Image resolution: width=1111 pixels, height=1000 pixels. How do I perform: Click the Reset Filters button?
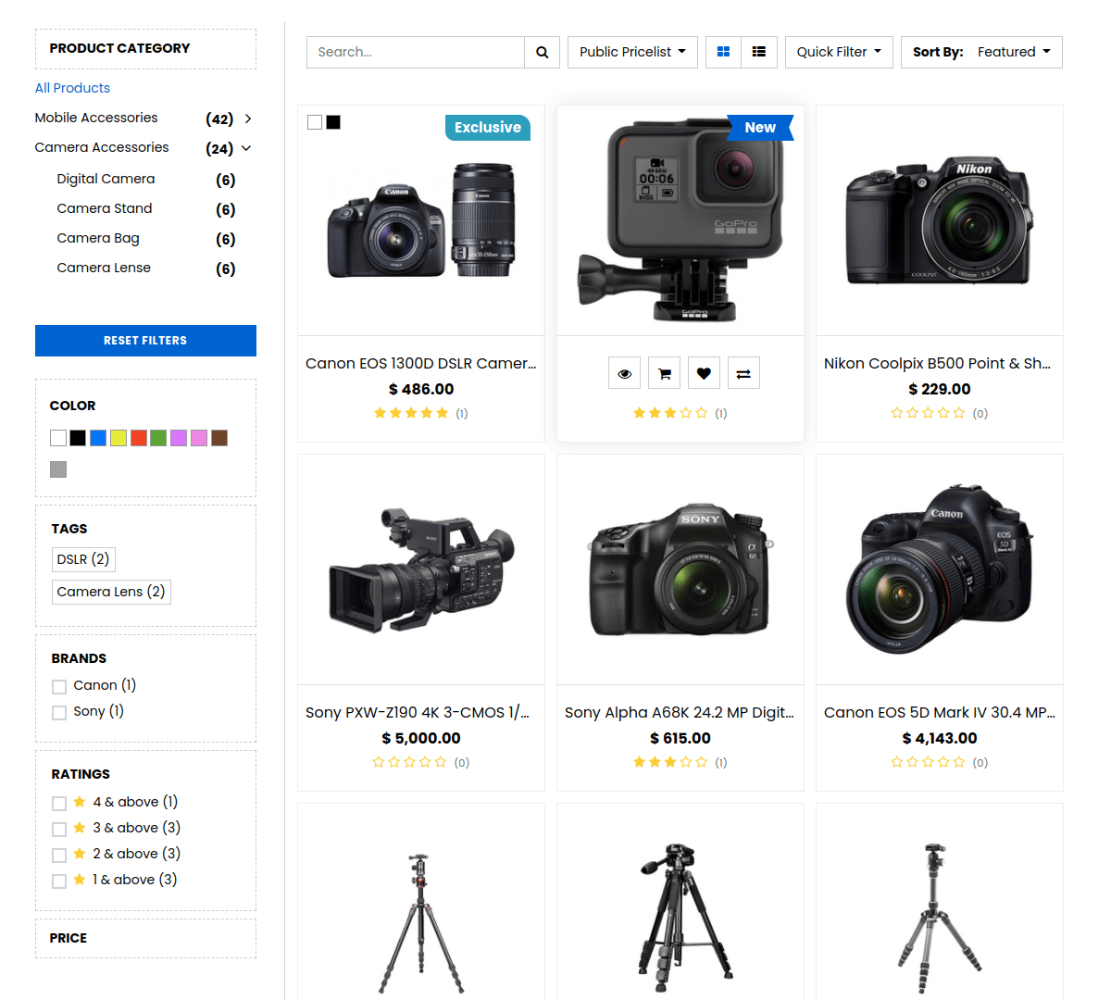(x=145, y=341)
